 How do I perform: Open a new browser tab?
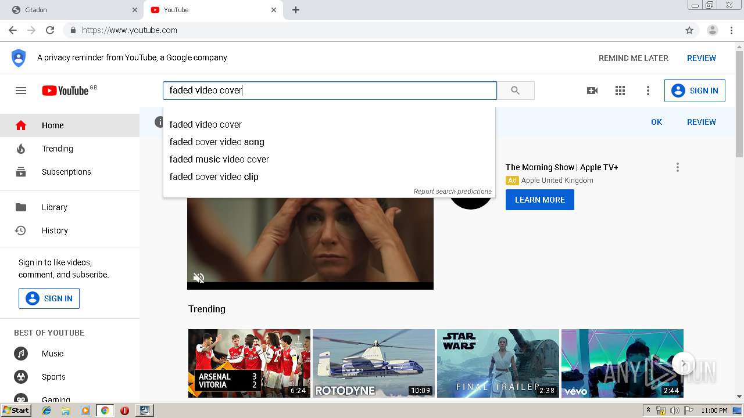[296, 10]
